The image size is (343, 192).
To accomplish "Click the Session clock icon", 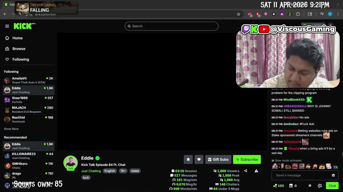I will (173, 171).
